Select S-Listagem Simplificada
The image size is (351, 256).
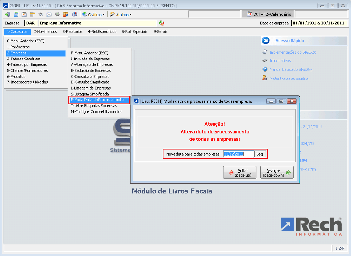point(99,94)
